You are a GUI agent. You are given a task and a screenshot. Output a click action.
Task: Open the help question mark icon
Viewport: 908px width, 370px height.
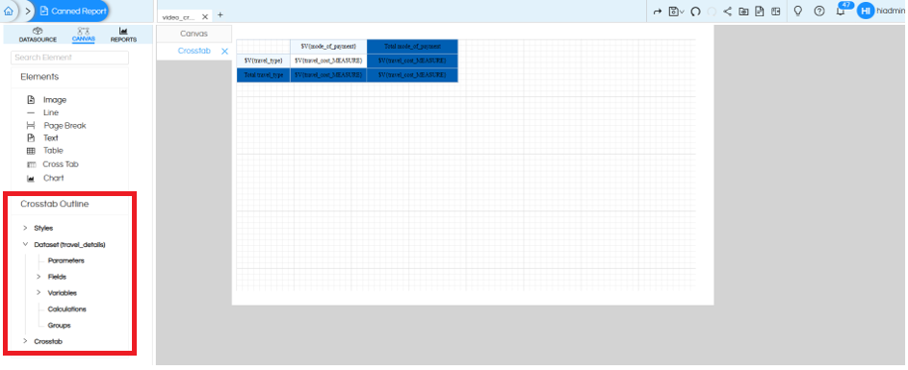pos(818,11)
